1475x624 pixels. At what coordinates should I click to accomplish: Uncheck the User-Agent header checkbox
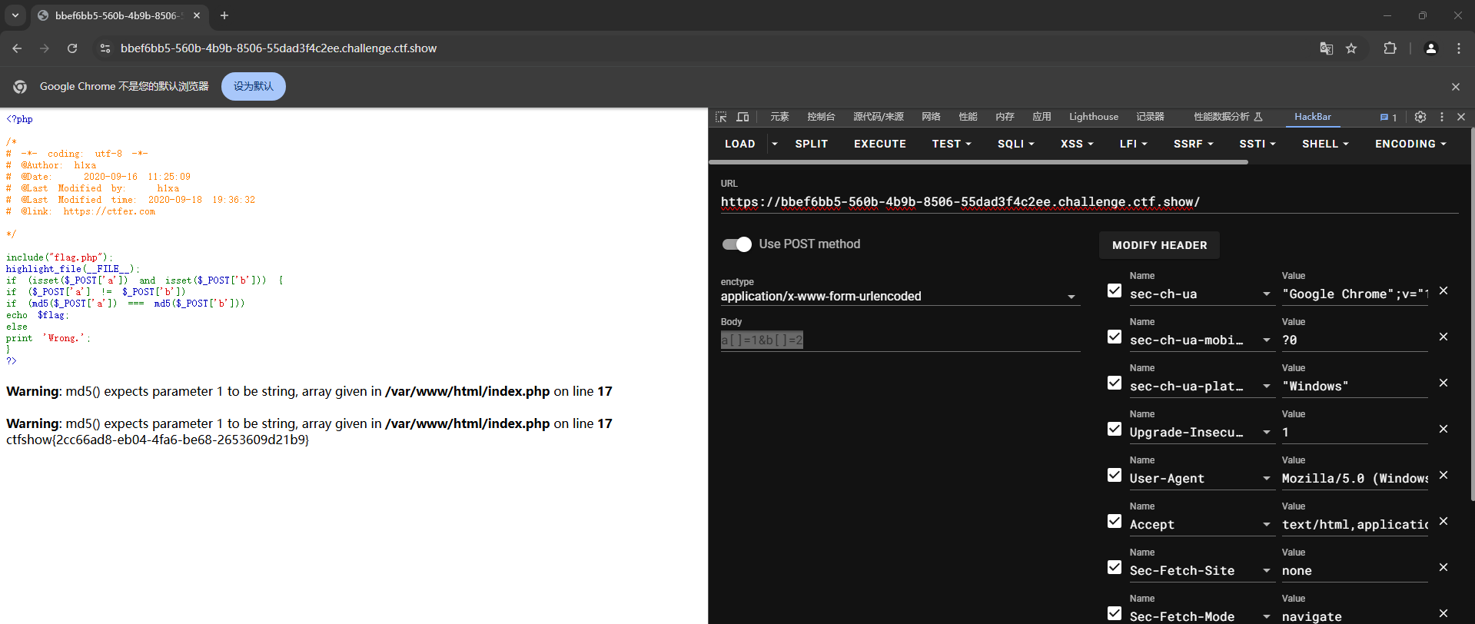[1115, 475]
